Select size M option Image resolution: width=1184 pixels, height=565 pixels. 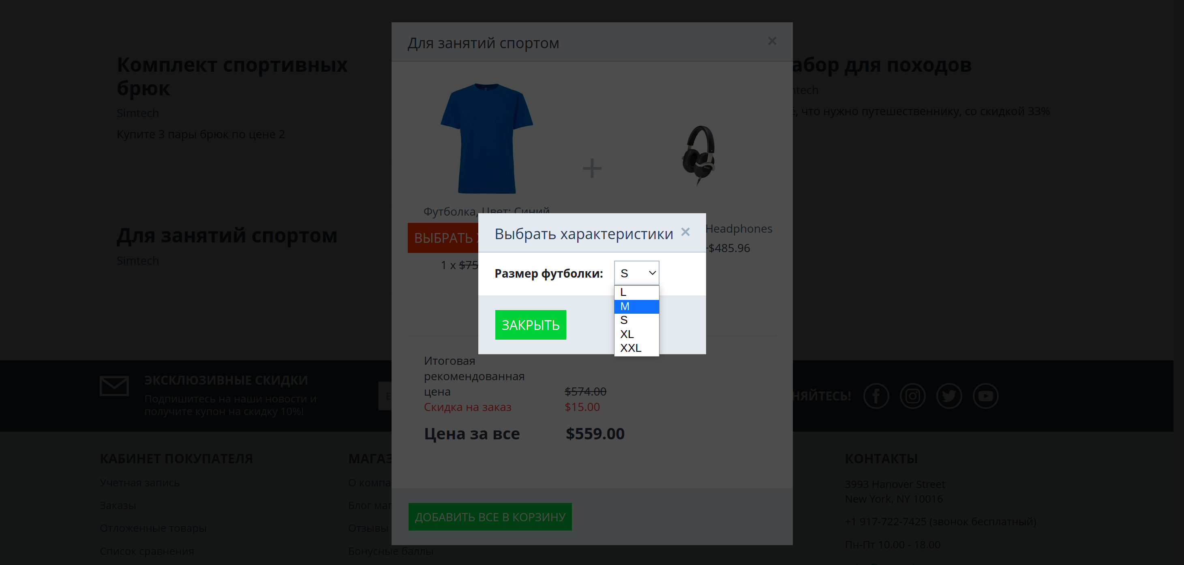coord(636,307)
